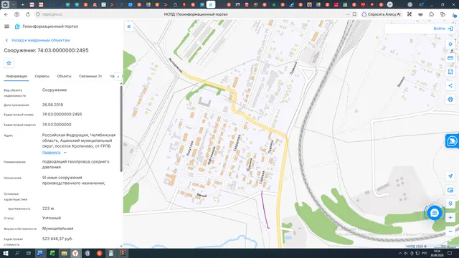Viewport: 459px width, 258px height.
Task: Open map layers tool on right toolbar
Action: (450, 44)
